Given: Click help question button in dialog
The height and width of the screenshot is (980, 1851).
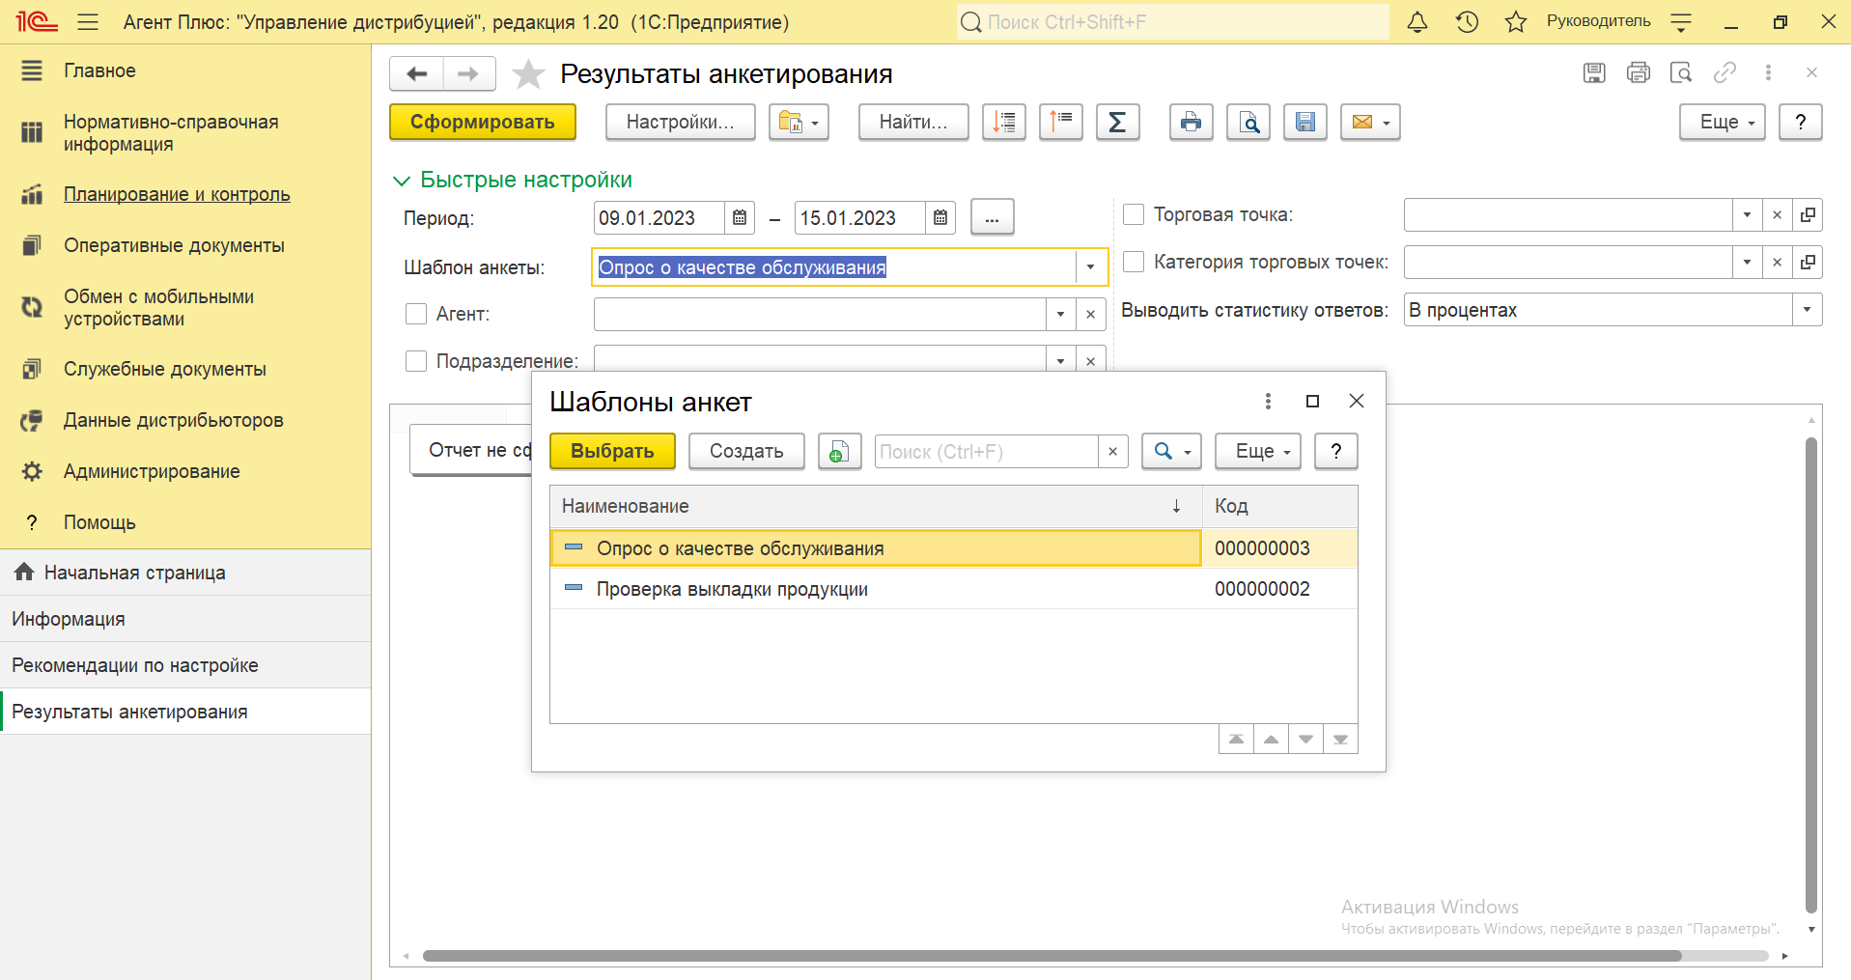Looking at the screenshot, I should click(x=1336, y=451).
